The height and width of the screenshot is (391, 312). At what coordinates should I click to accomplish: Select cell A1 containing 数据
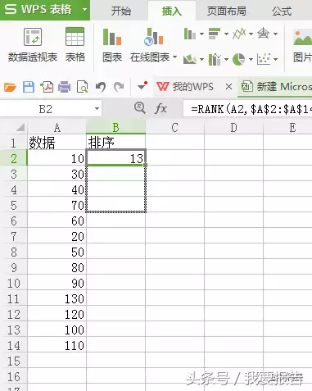57,143
